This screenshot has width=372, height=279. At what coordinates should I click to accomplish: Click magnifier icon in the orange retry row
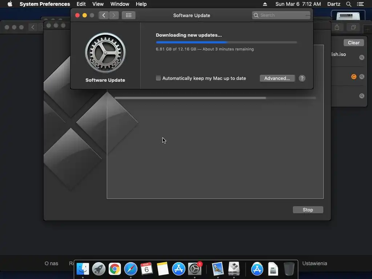(361, 77)
